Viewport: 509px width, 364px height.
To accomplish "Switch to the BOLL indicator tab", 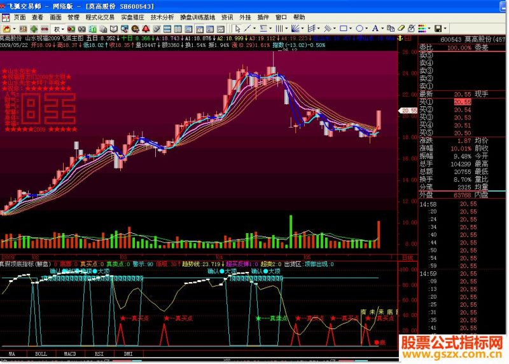I will click(41, 354).
